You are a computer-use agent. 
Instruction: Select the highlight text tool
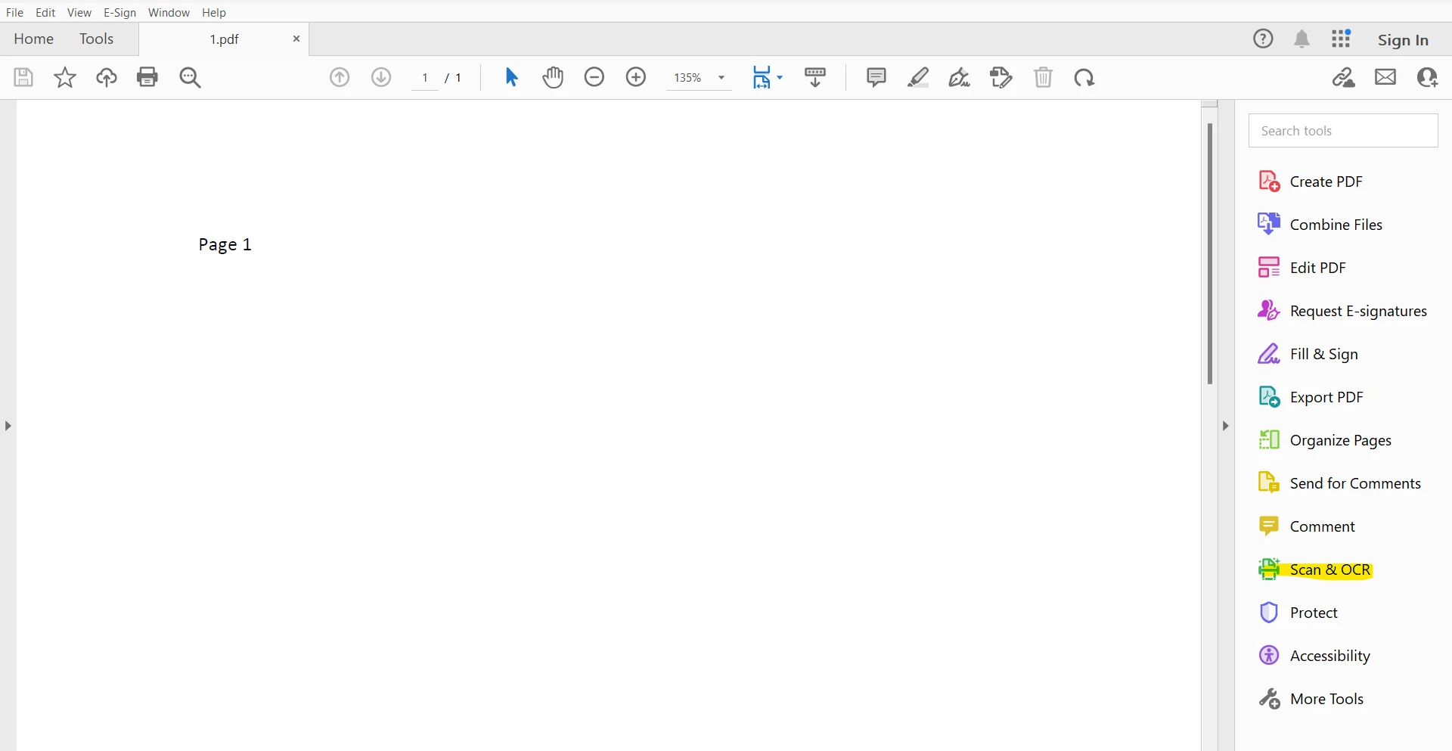[918, 77]
